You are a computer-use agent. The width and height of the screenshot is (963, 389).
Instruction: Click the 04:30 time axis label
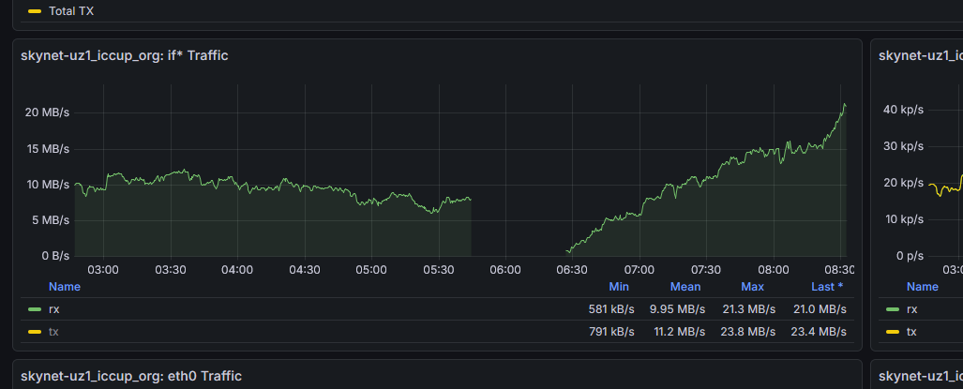pyautogui.click(x=305, y=270)
